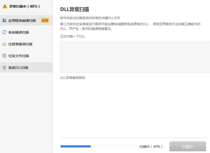Open the 垃圾文件扫描 section
This screenshot has height=153, width=210.
(26, 56)
